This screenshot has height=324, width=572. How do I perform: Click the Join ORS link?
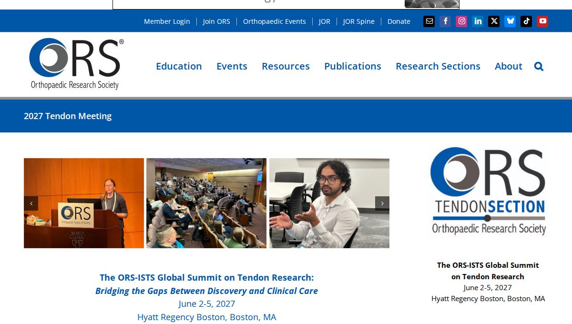click(x=216, y=21)
